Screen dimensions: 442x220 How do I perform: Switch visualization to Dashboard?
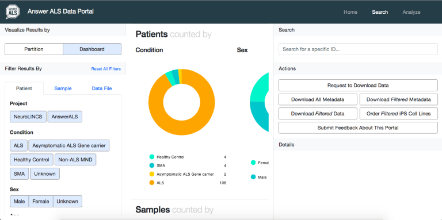pyautogui.click(x=92, y=49)
